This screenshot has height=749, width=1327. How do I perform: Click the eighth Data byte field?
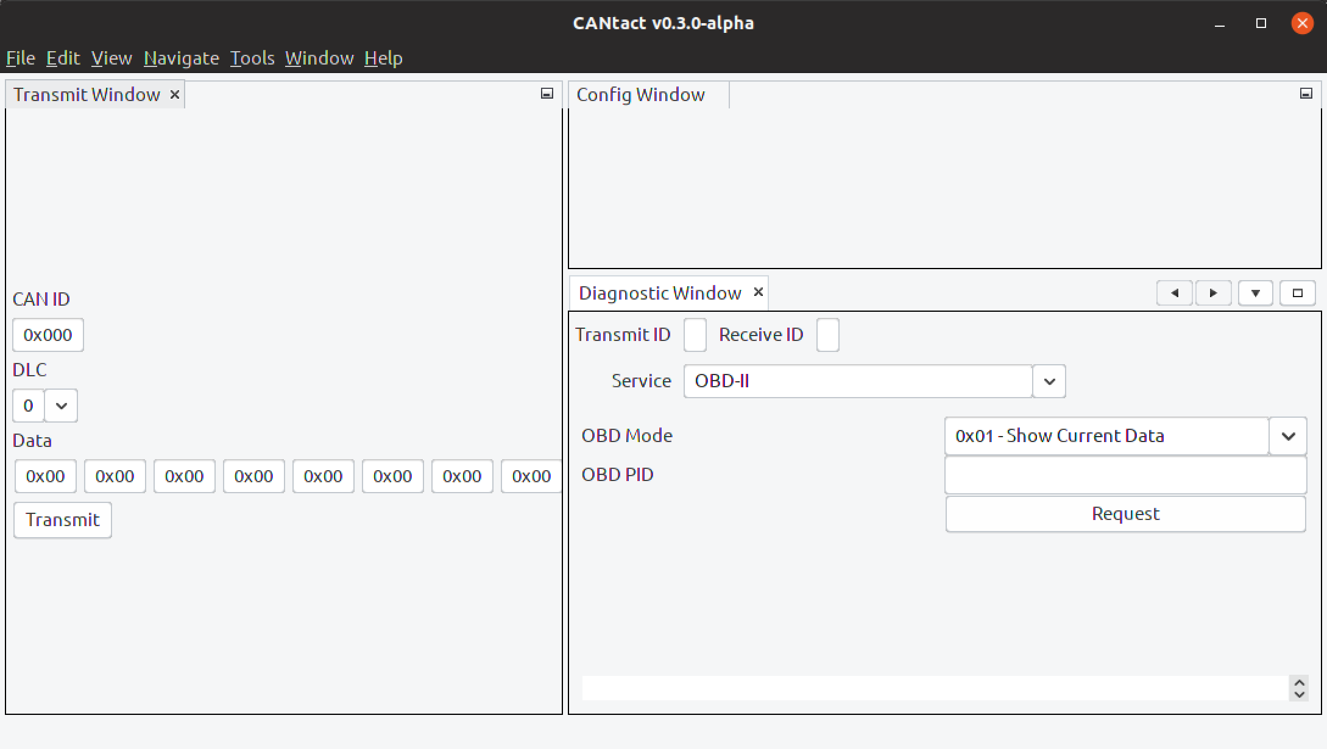pos(531,476)
